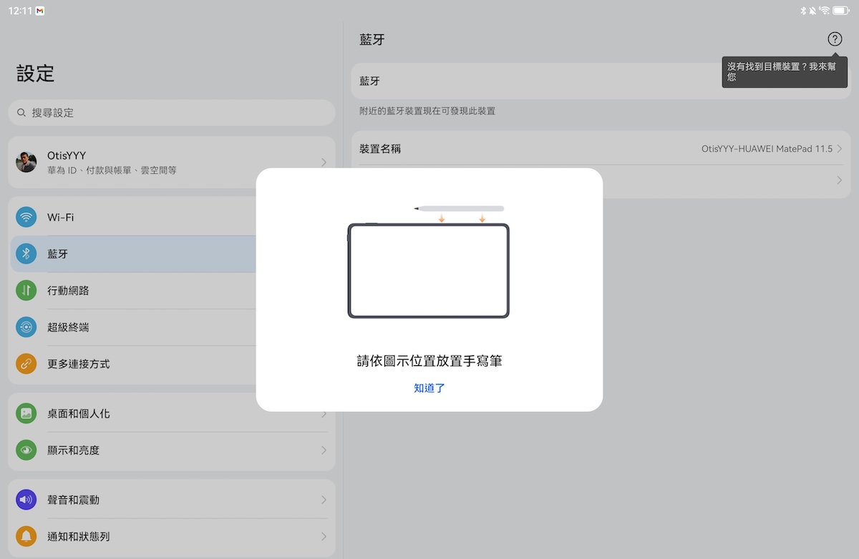Tap the 顯示和亮度 eye icon

(x=26, y=450)
